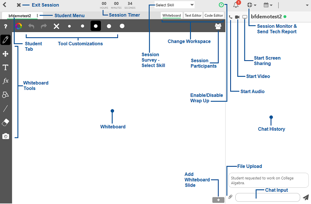Toggle the green wrap up clock

coord(221,5)
